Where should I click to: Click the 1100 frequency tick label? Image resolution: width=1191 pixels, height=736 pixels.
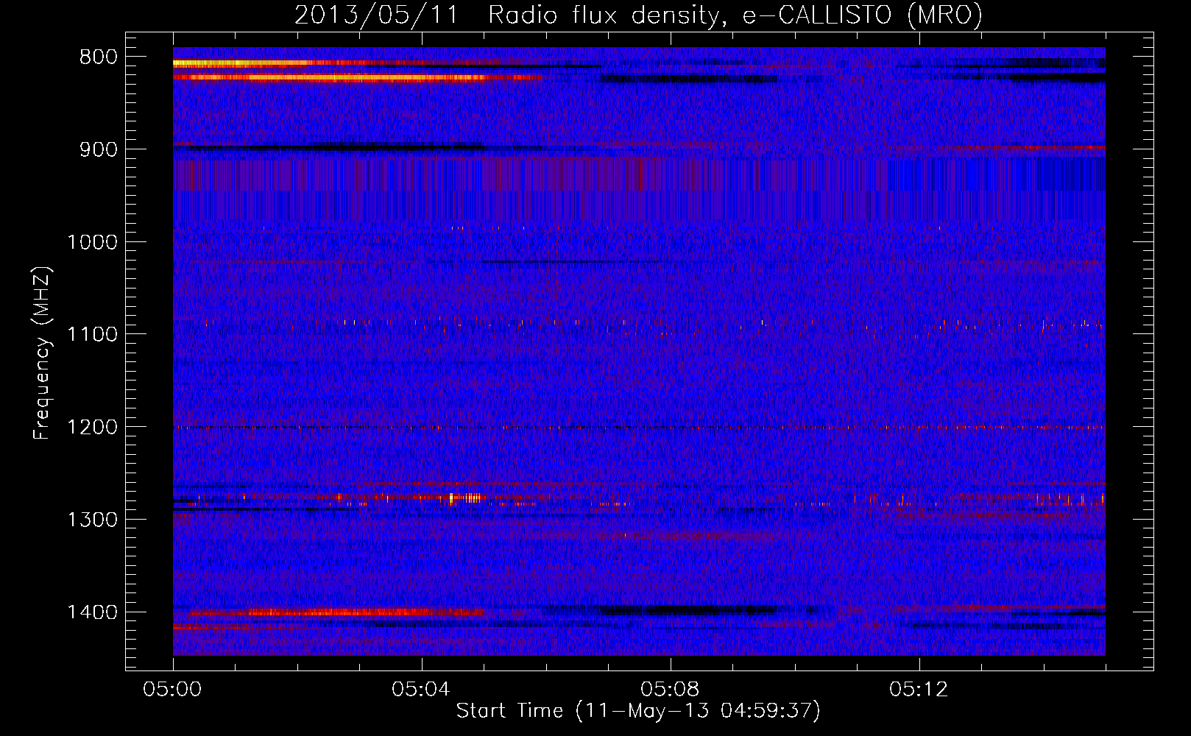click(x=92, y=335)
